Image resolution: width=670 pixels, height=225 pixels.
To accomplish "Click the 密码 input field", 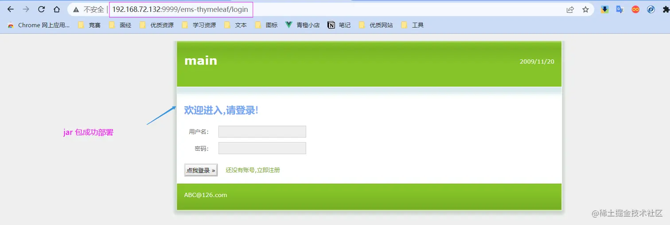I will [262, 148].
